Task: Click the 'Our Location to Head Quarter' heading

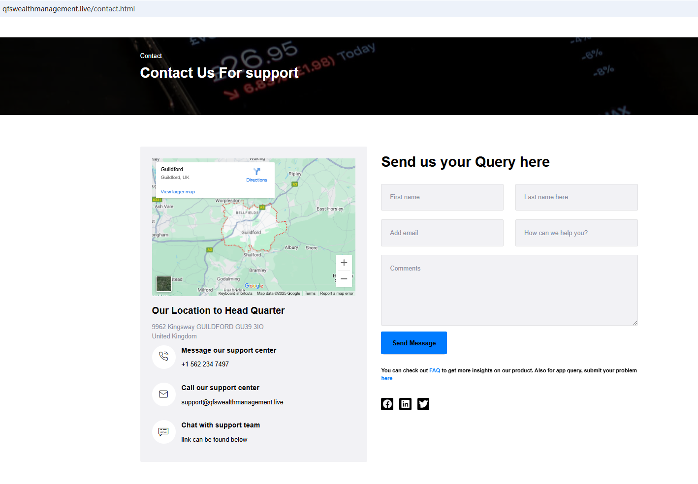Action: 218,310
